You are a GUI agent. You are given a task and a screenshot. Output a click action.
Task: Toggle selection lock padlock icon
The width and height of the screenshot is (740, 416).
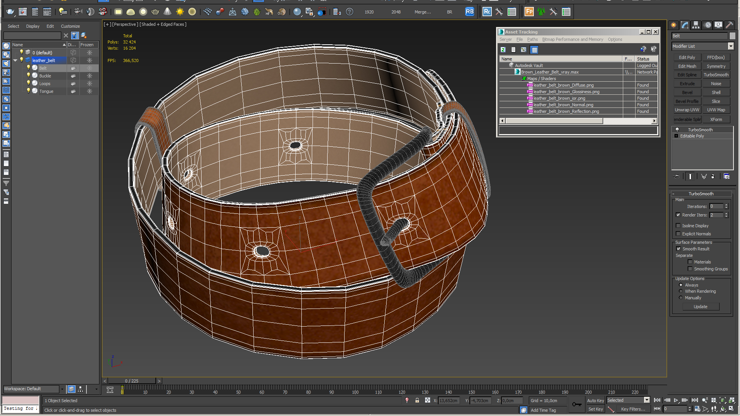click(417, 401)
